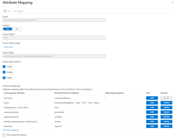Viewport: 176px width, 139px height.
Task: Edit the phoneNumbers mobile mapping
Action: pos(152,121)
